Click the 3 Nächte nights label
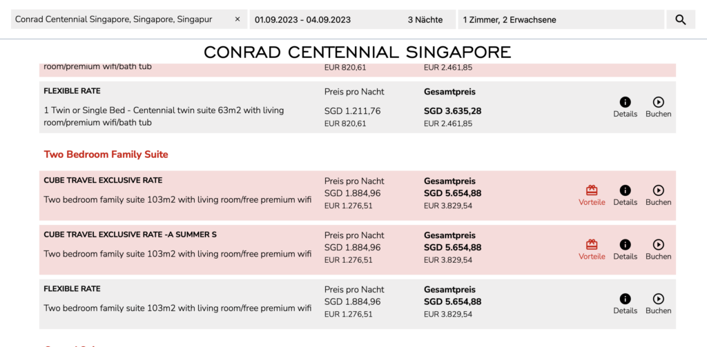Image resolution: width=707 pixels, height=347 pixels. tap(425, 19)
